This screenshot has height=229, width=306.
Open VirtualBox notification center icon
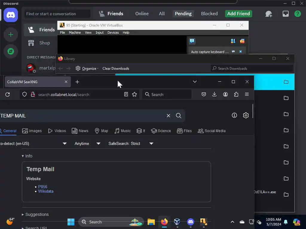192,41
